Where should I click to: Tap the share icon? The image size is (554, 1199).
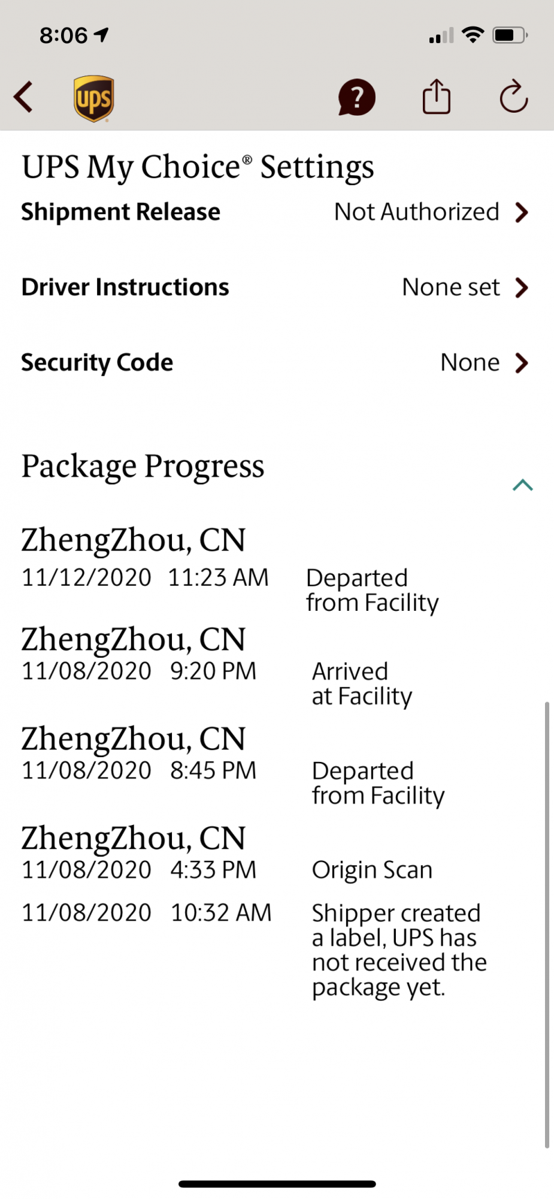(x=436, y=97)
